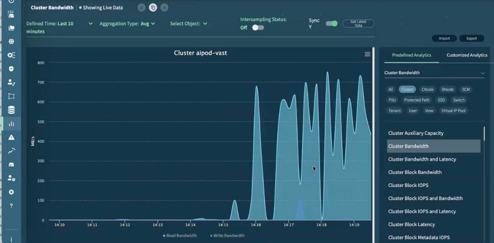Select Cluster Block Metadata IOPS
The width and height of the screenshot is (494, 243).
click(434, 238)
